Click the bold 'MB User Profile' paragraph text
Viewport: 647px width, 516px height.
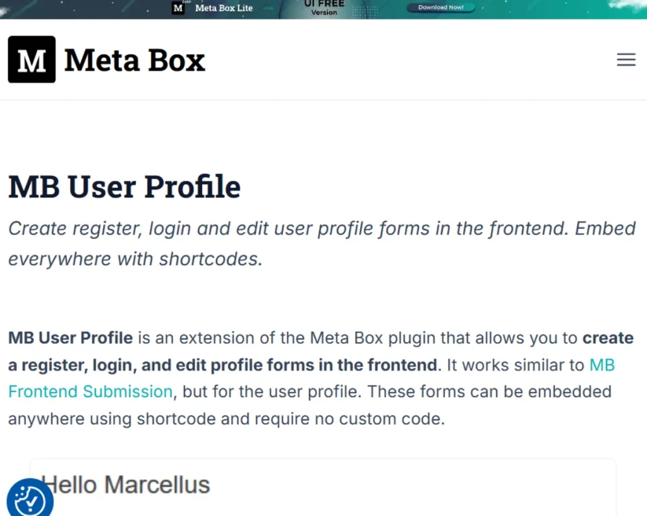[x=71, y=338]
